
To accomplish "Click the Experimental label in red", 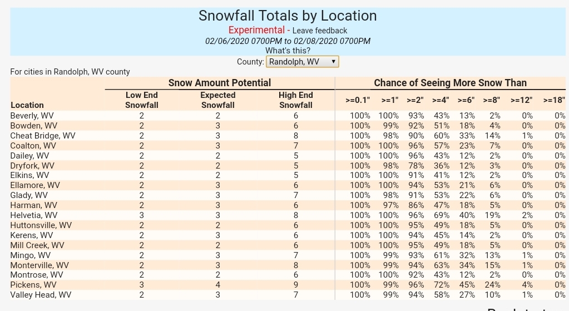I will [x=256, y=30].
